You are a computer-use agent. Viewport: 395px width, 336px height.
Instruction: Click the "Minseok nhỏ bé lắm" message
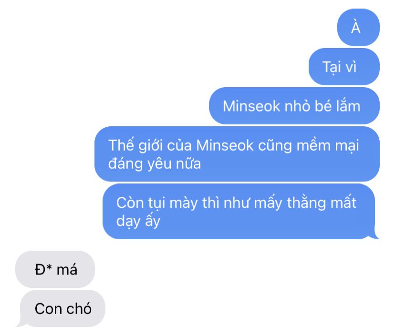(x=294, y=106)
